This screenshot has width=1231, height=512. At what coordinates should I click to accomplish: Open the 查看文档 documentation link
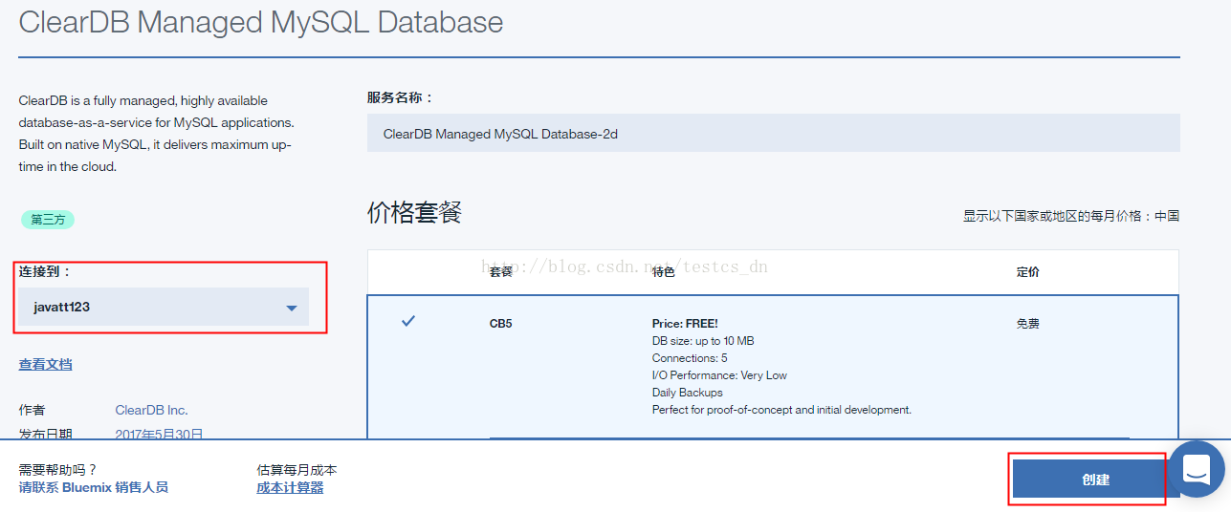pyautogui.click(x=45, y=364)
